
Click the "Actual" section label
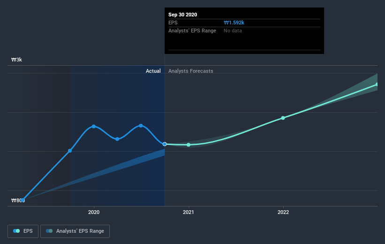point(153,71)
